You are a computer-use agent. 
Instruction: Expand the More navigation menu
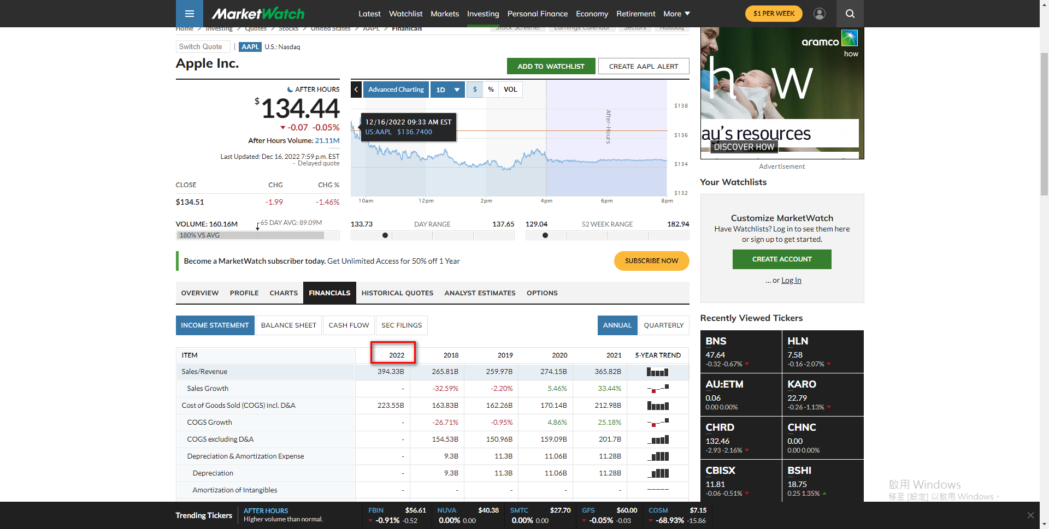point(676,14)
